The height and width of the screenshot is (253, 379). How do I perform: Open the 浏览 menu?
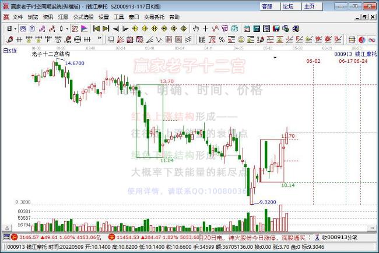click(33, 17)
